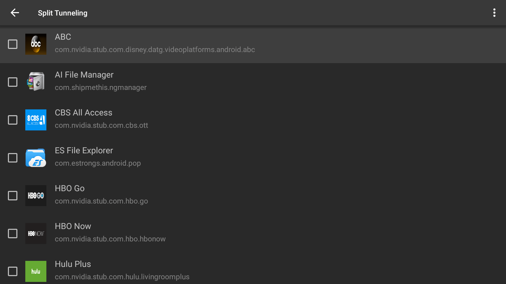This screenshot has height=284, width=506.
Task: Click package name com.shipmethis.ngmanager
Action: pos(101,87)
